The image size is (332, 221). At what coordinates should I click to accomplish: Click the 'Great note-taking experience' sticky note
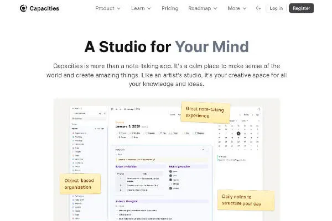(x=205, y=113)
